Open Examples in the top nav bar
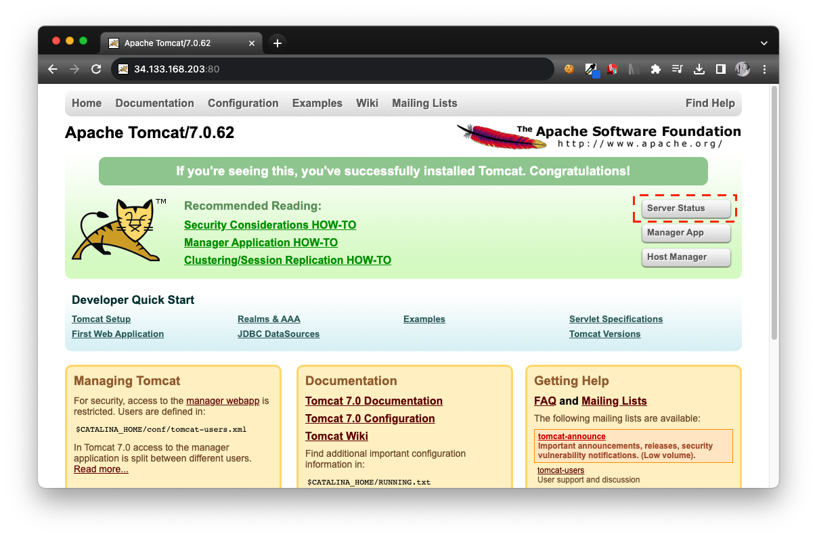 317,104
